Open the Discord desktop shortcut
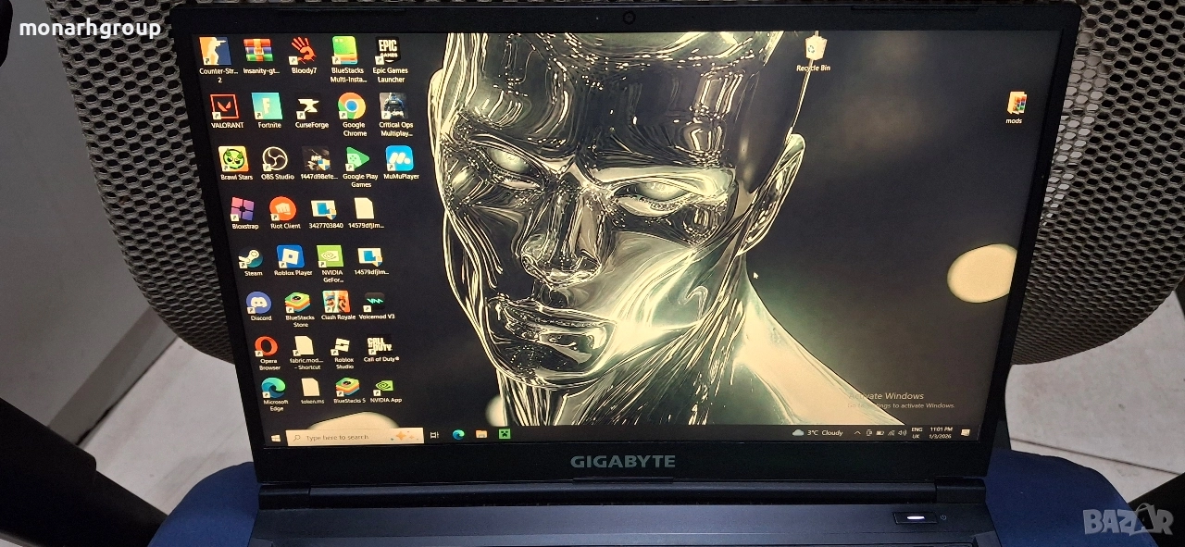 (x=258, y=303)
